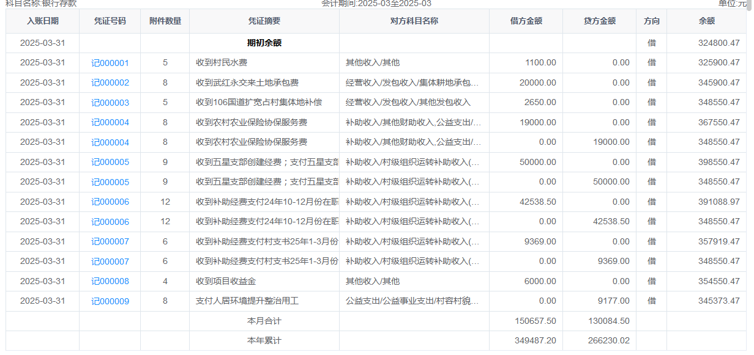The width and height of the screenshot is (754, 355).
Task: Click voucher number 记000003
Action: 110,103
